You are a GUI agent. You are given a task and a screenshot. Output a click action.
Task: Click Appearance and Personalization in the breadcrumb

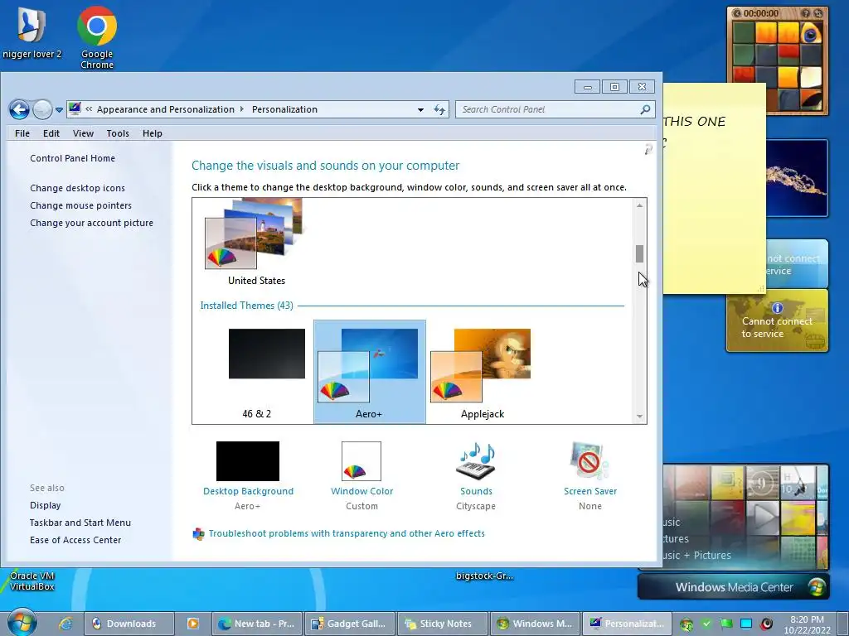pos(166,109)
